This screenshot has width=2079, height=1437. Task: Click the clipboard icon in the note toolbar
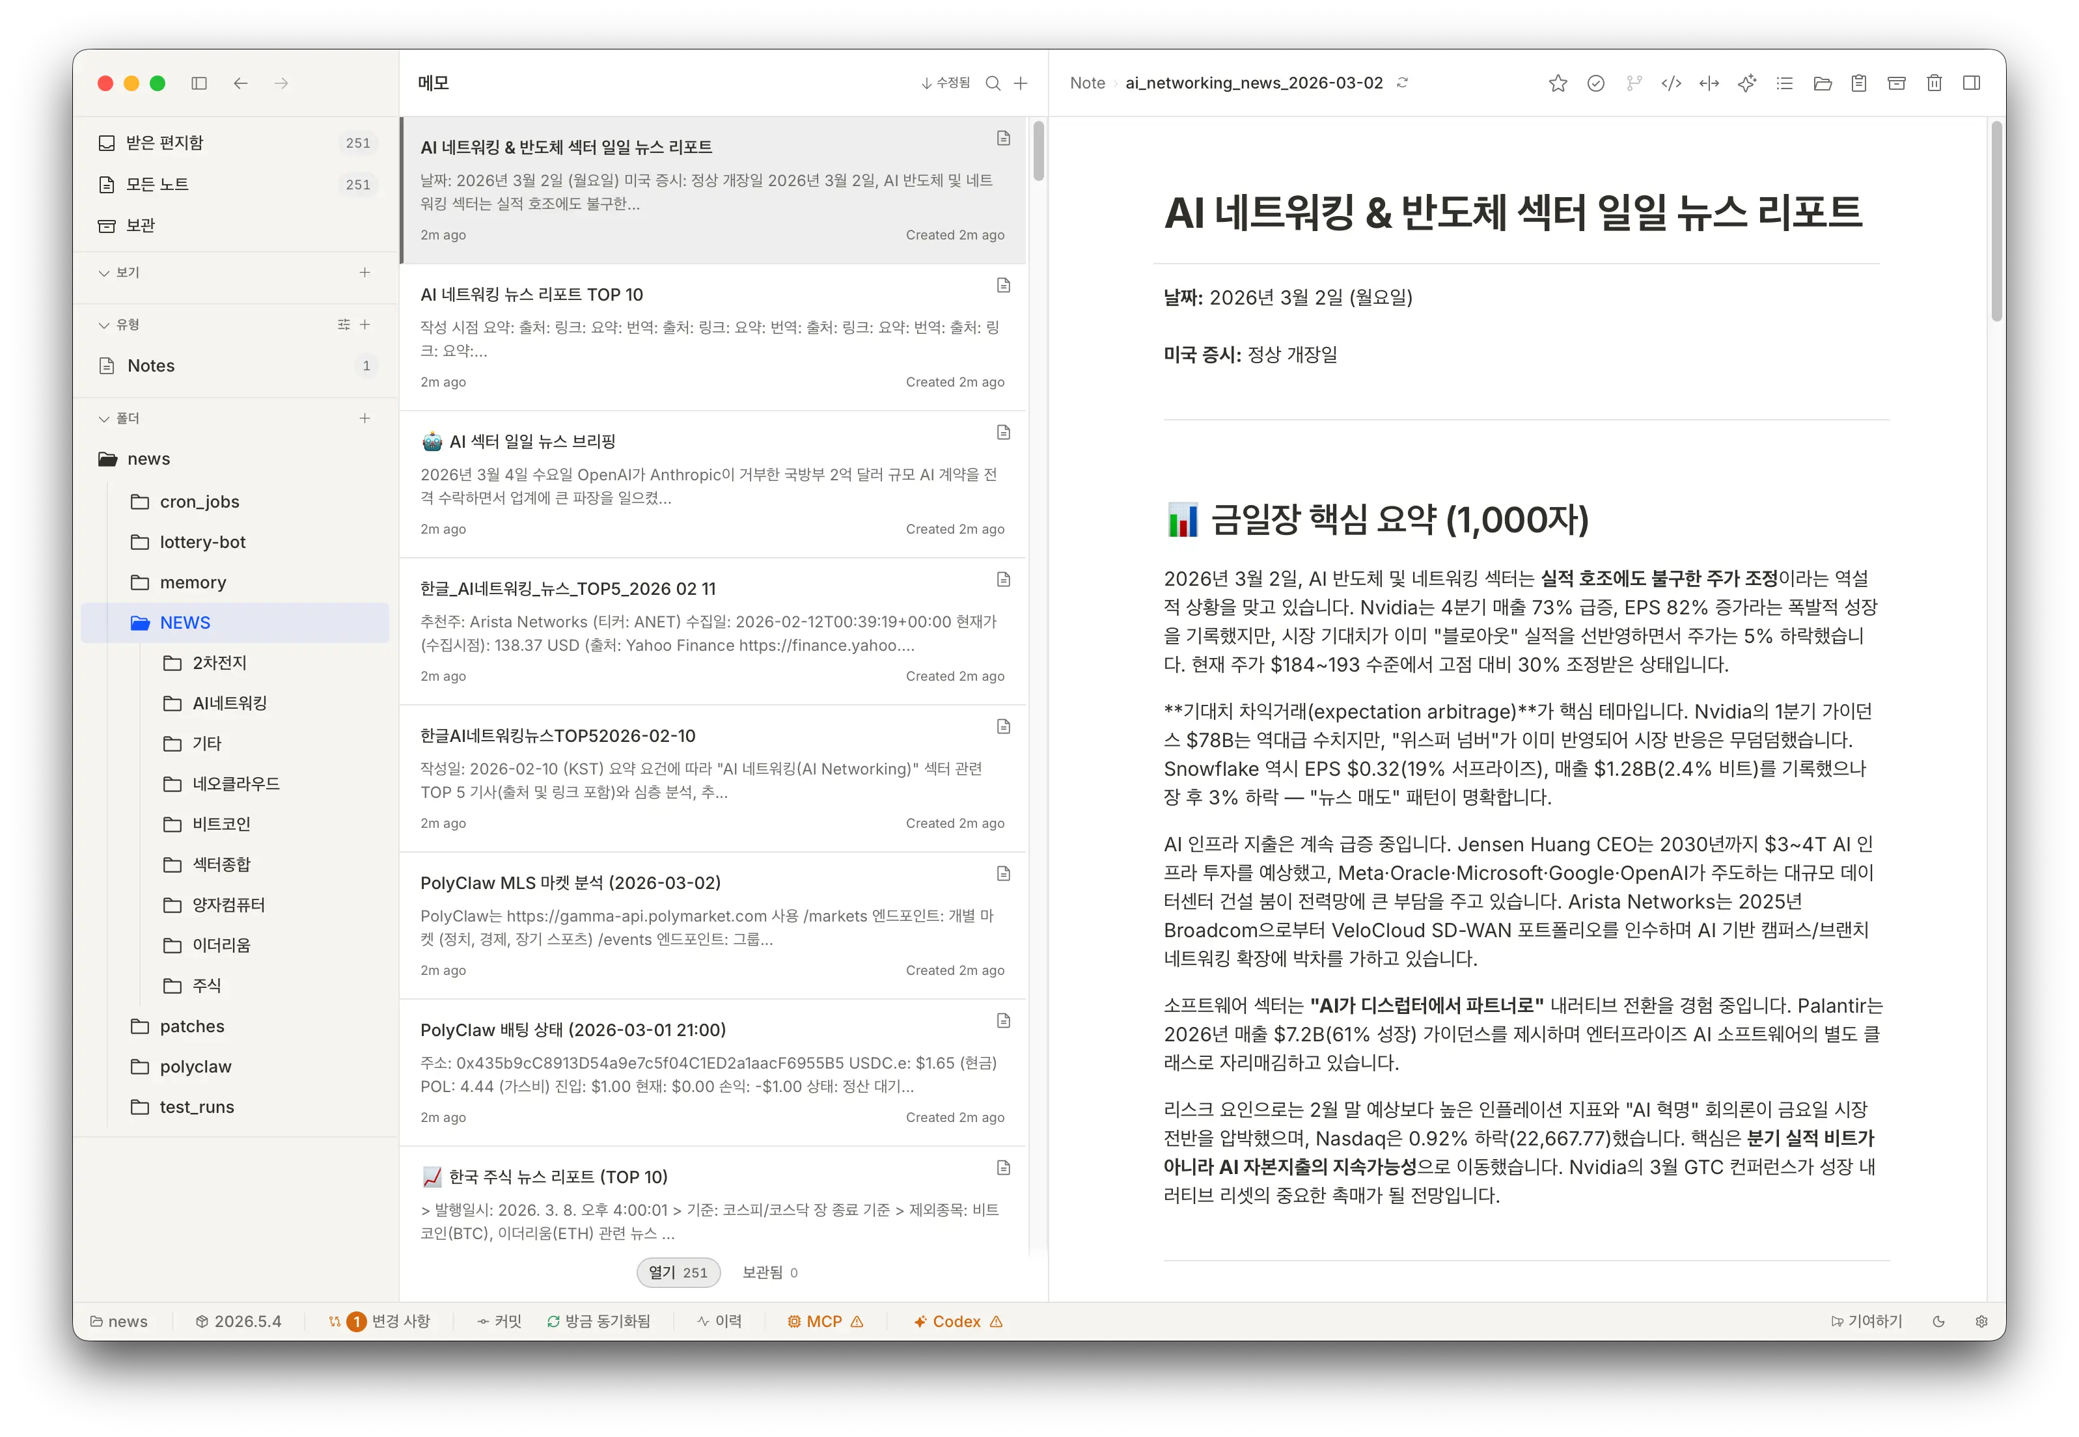(x=1859, y=84)
